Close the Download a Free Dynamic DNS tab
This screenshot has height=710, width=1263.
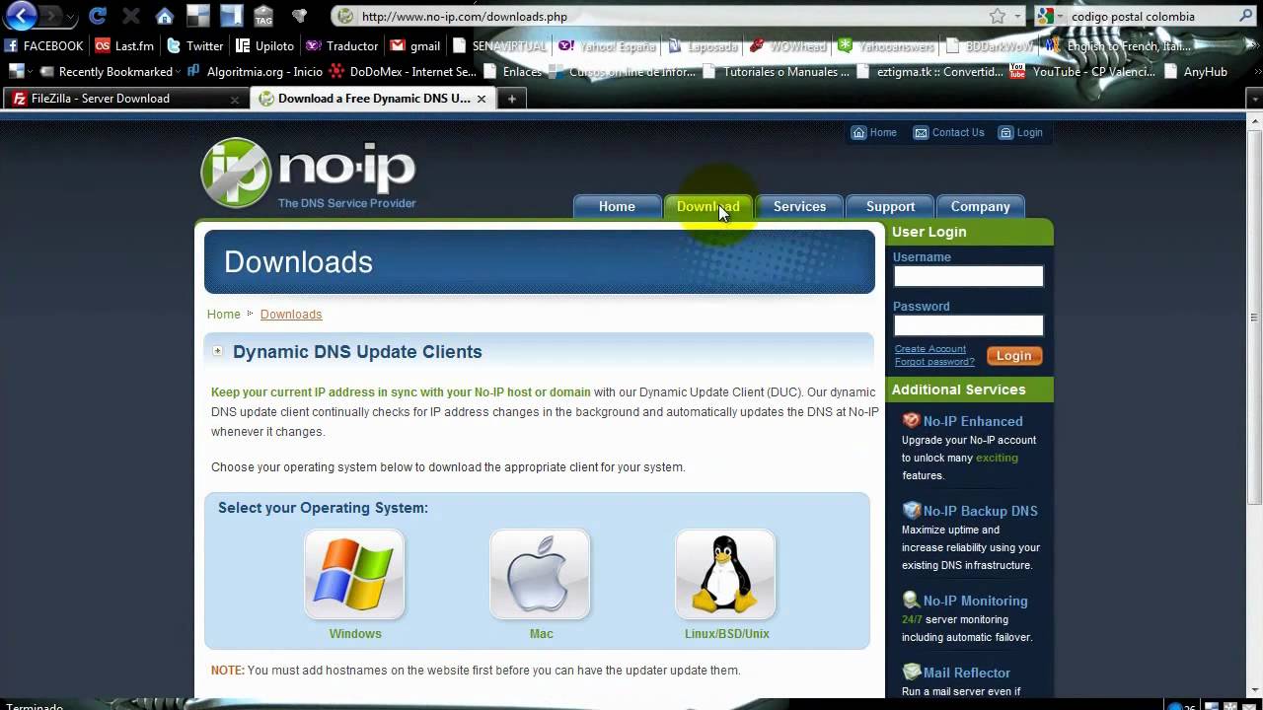[x=482, y=99]
